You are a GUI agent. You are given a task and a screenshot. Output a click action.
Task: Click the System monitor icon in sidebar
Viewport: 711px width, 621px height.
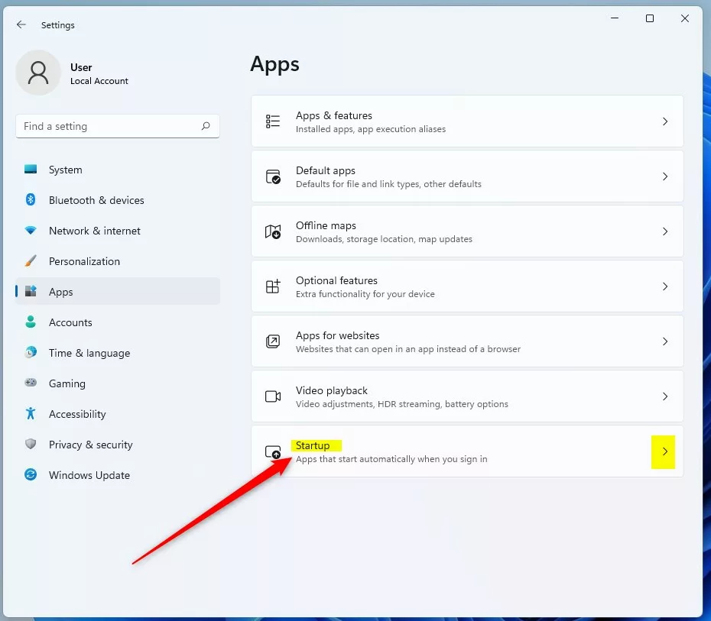[x=31, y=170]
